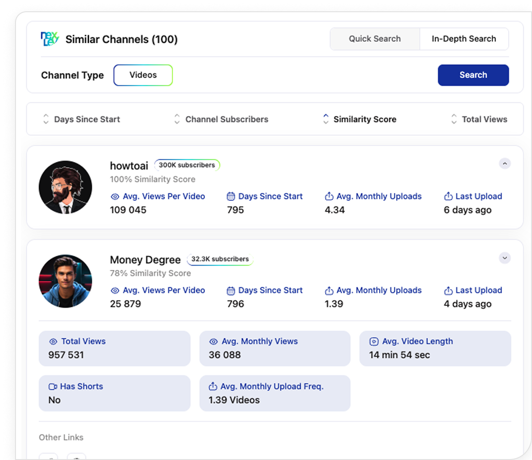
Task: Click the sort arrows beside Days Since Start header
Action: coord(46,119)
